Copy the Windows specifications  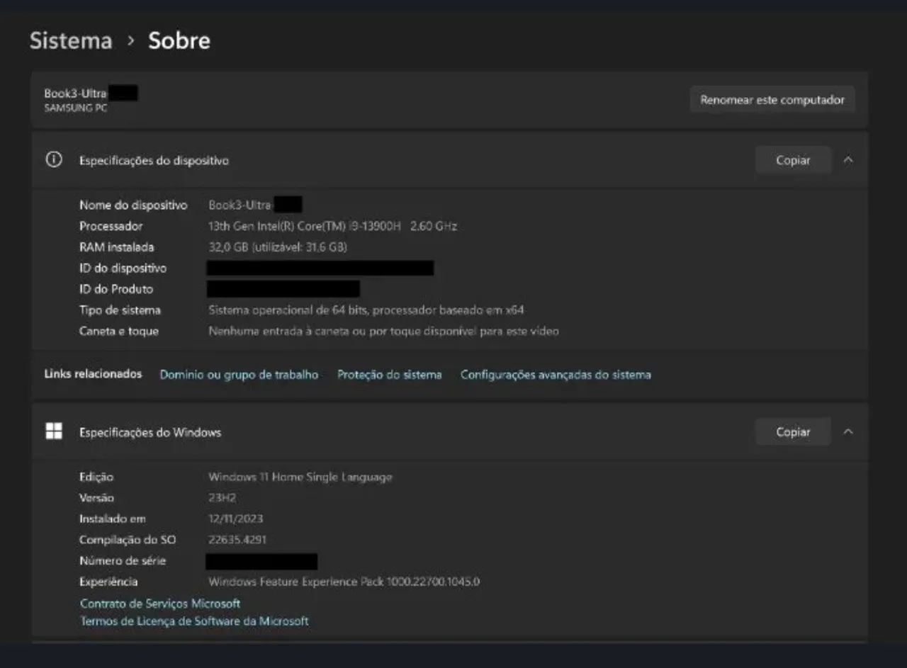pos(793,431)
